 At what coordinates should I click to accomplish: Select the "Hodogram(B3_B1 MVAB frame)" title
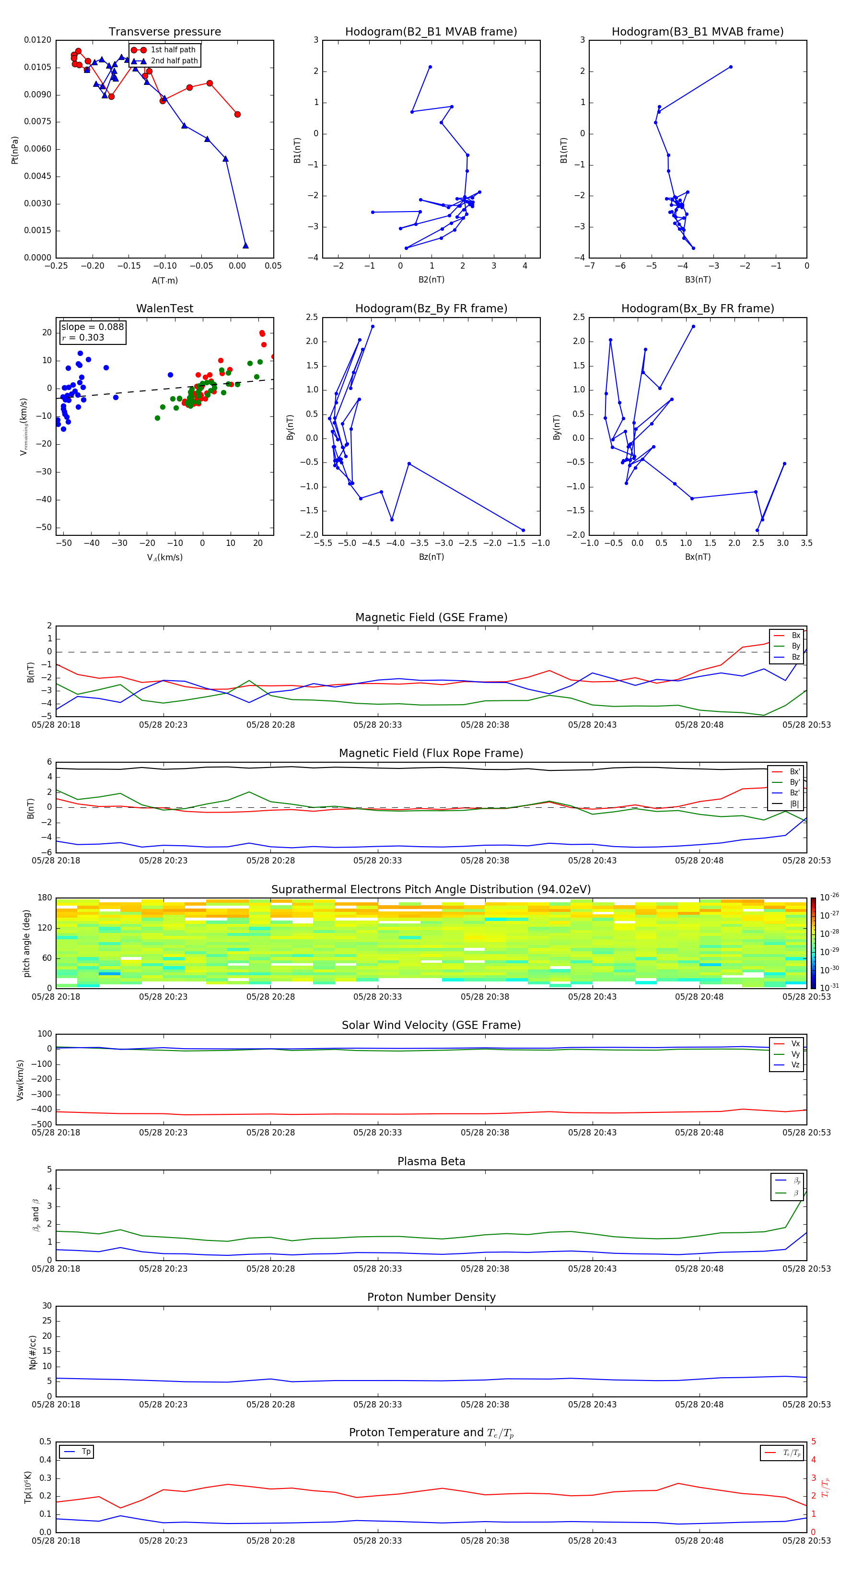coord(698,32)
